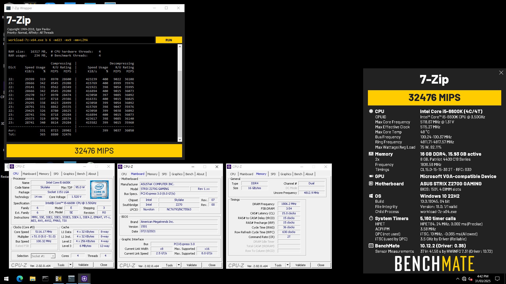Click the BenchMate Motherboard section icon
The width and height of the screenshot is (506, 284).
click(371, 184)
